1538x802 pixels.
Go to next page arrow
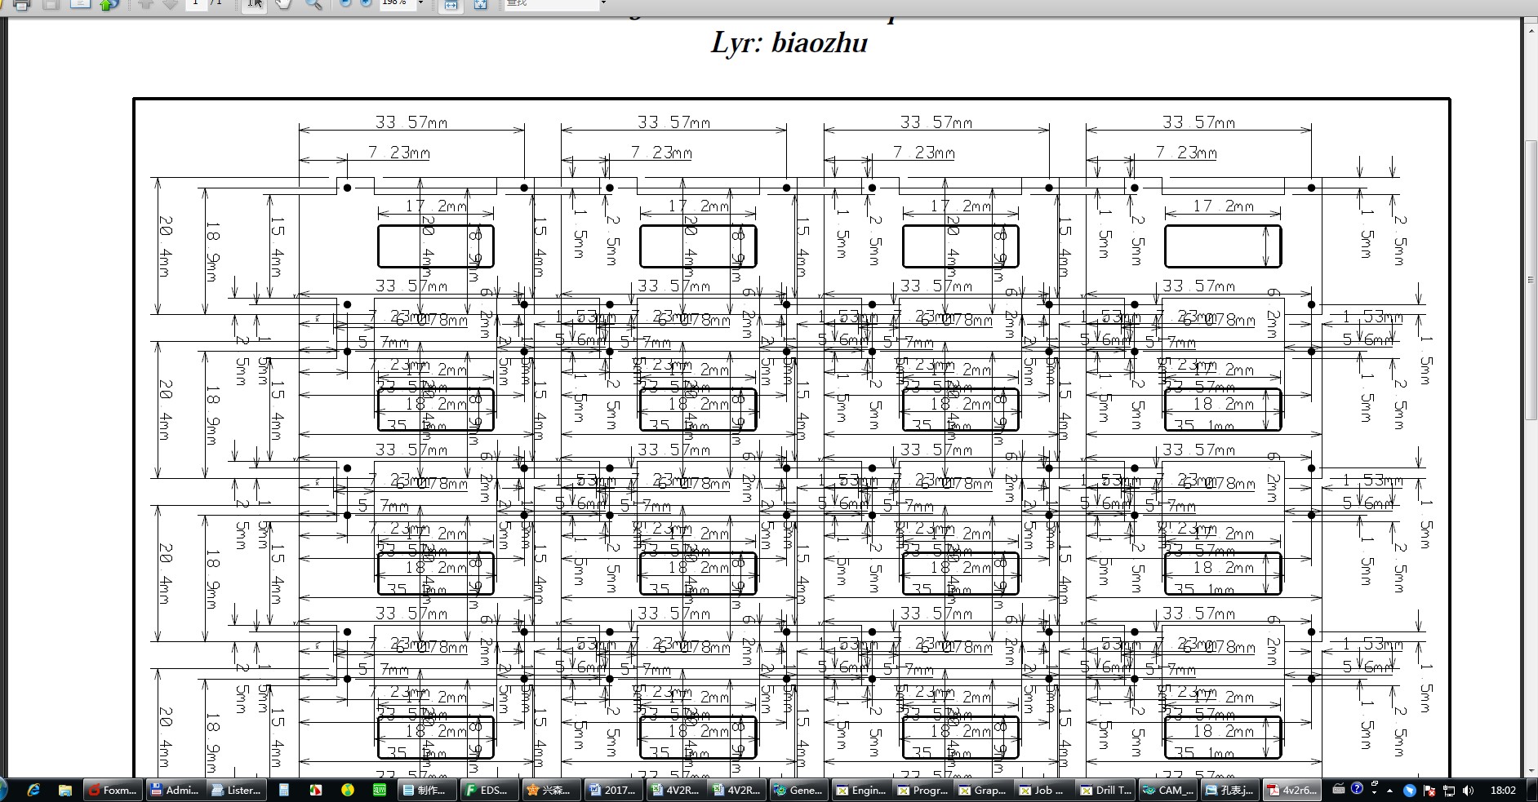(170, 4)
